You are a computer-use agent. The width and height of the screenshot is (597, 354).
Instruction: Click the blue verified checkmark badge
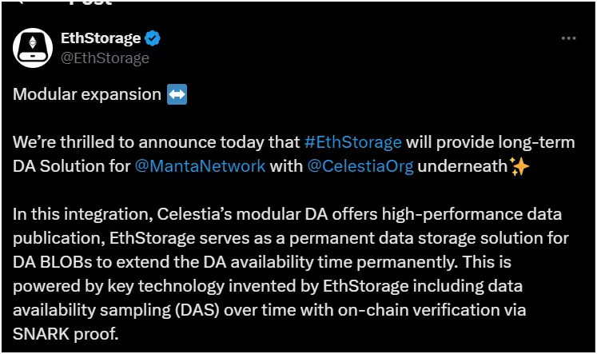point(153,38)
